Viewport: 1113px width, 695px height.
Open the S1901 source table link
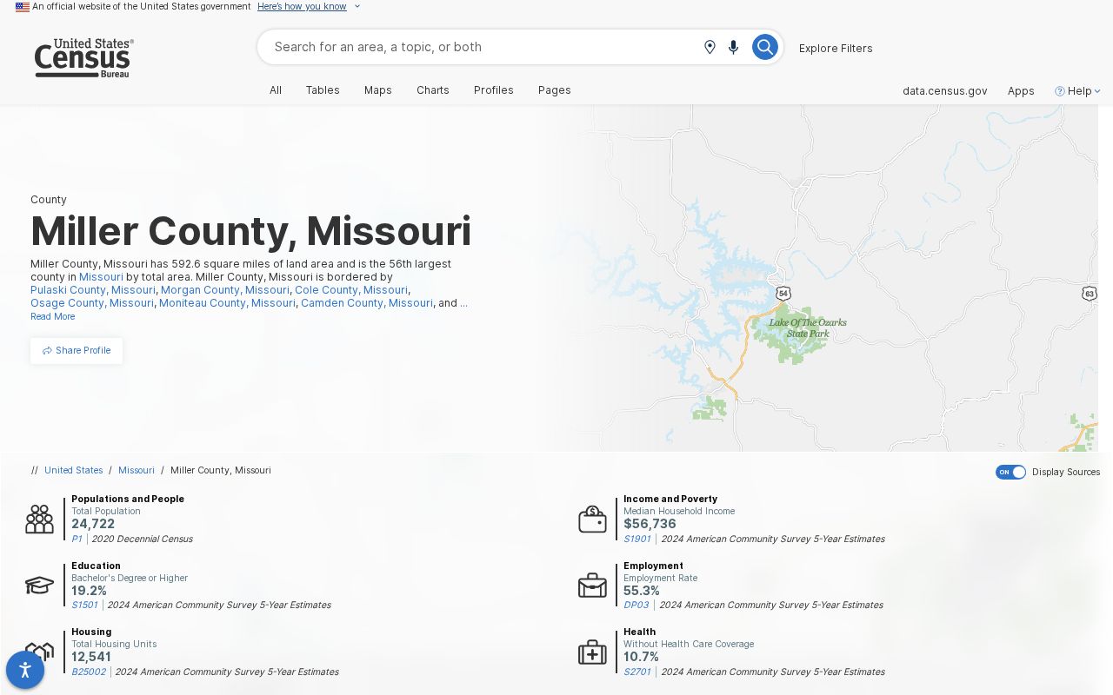pyautogui.click(x=637, y=539)
